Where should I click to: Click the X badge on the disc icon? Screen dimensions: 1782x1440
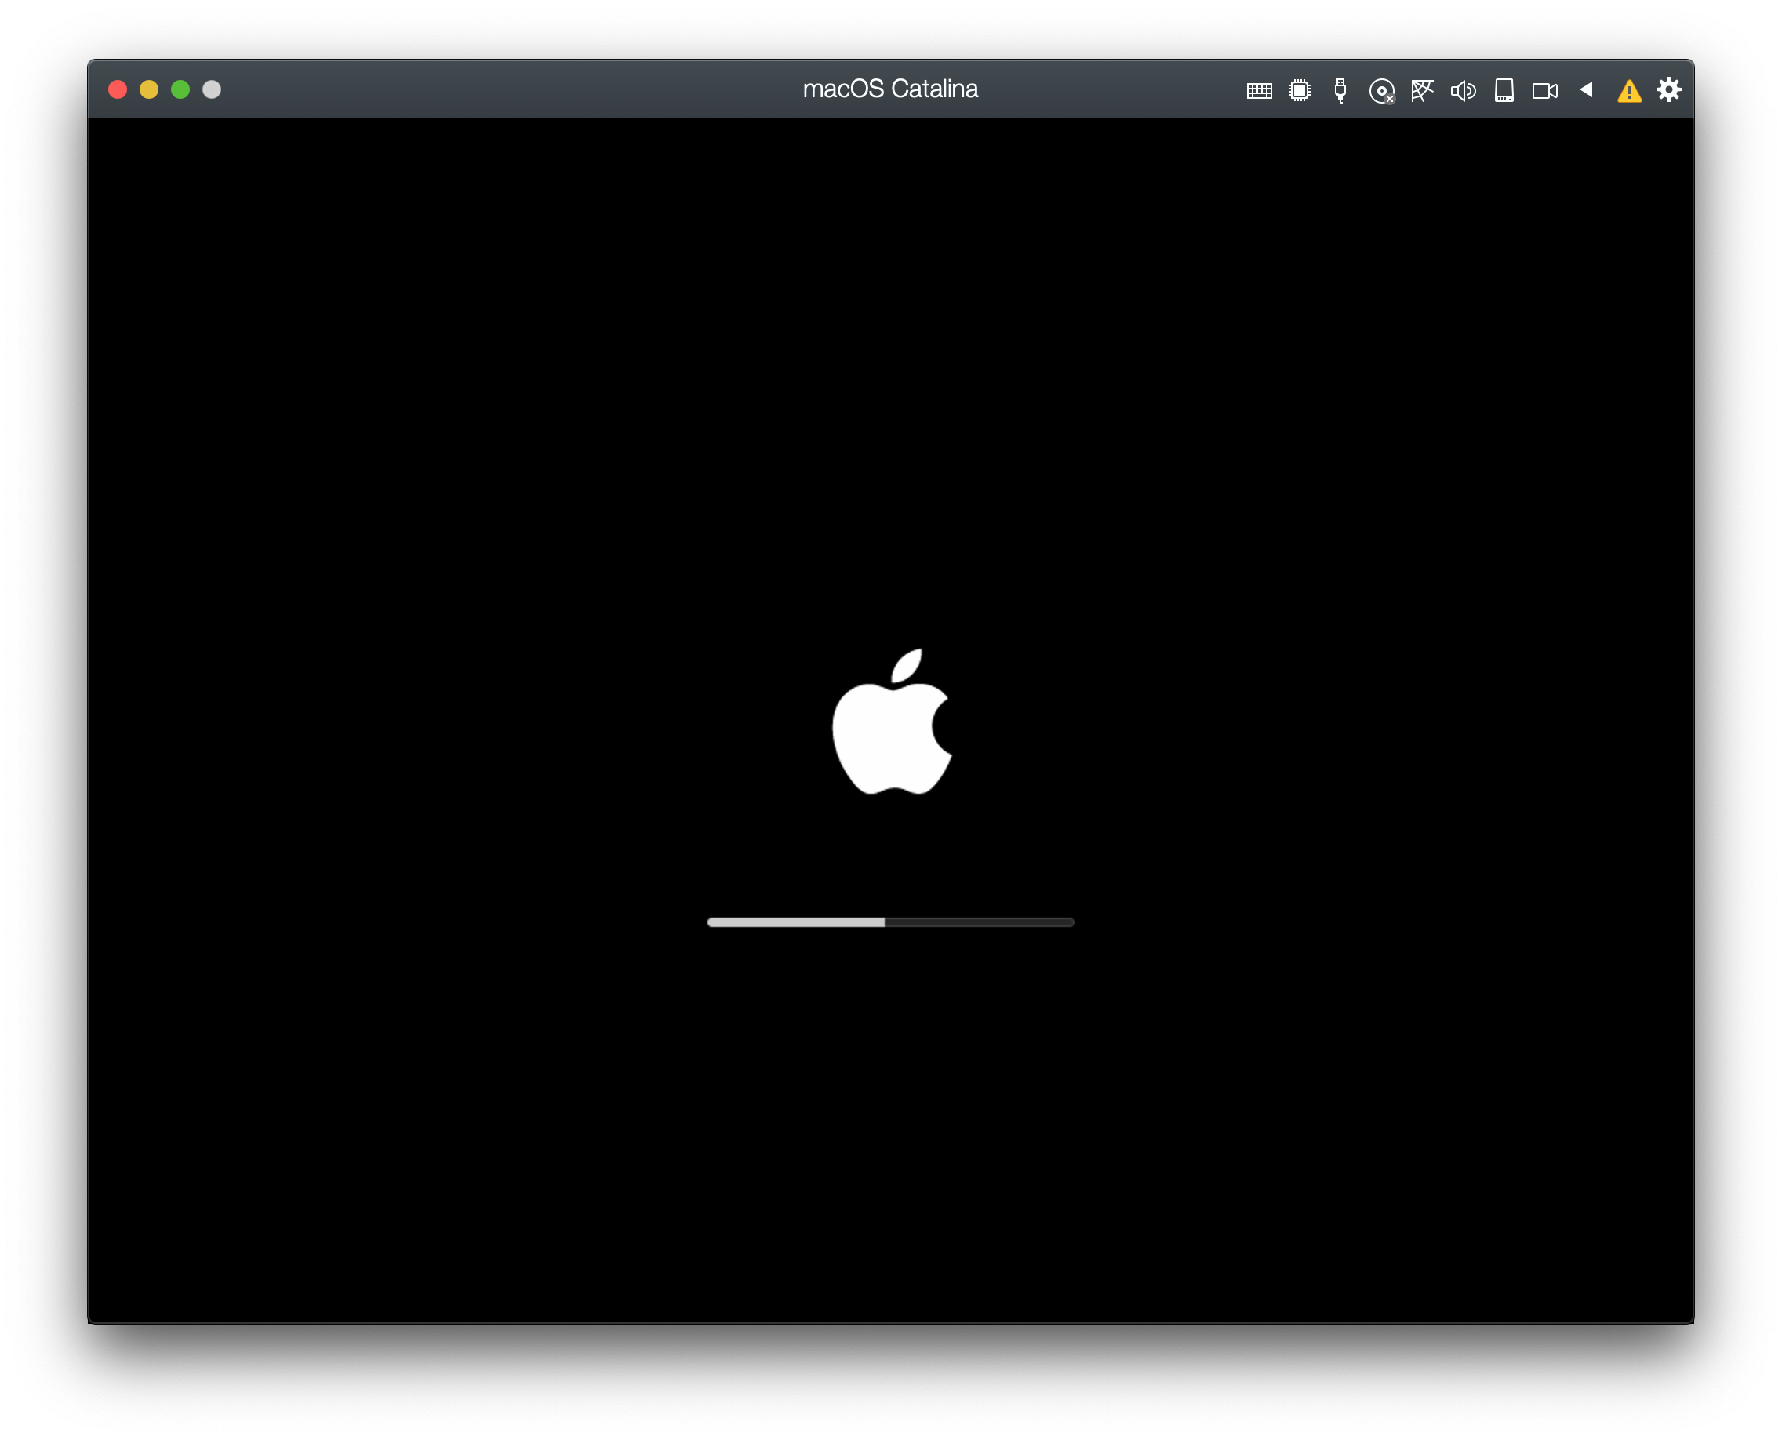(1391, 99)
